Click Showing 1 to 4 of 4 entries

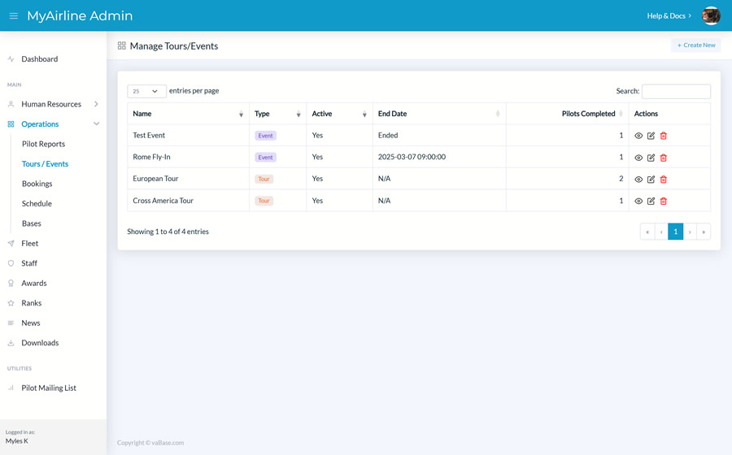[x=168, y=232]
